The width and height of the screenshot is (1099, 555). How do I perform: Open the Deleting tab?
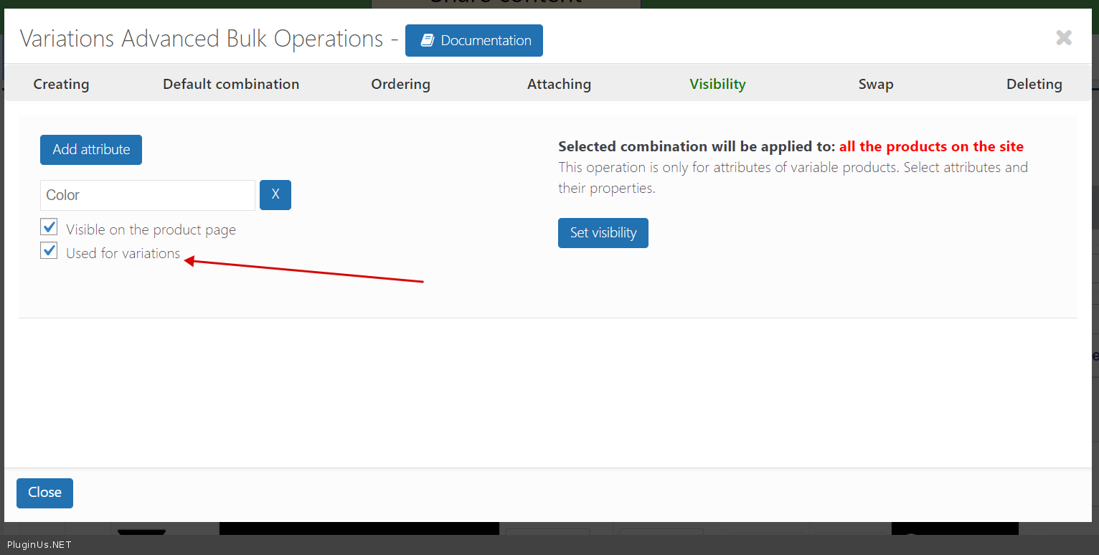tap(1034, 84)
